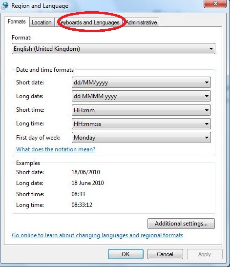Click the example long time 08:33:12
Viewport: 230px width, 267px height.
click(x=82, y=205)
